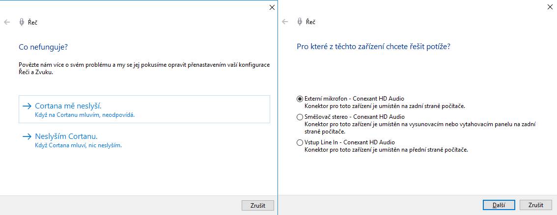Go back using left dialog's arrow

[x=7, y=23]
